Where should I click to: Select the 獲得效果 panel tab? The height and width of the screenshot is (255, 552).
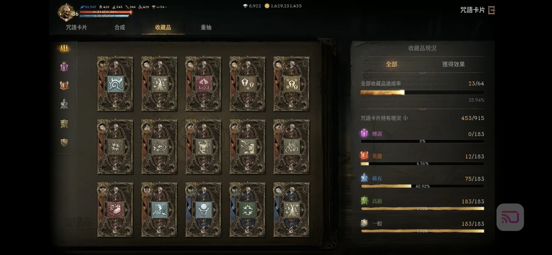(x=454, y=64)
